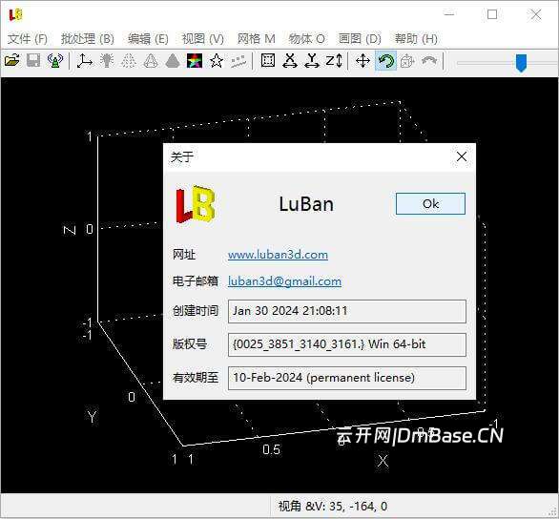Minimize the LuBan main window
The height and width of the screenshot is (519, 559).
pyautogui.click(x=449, y=14)
